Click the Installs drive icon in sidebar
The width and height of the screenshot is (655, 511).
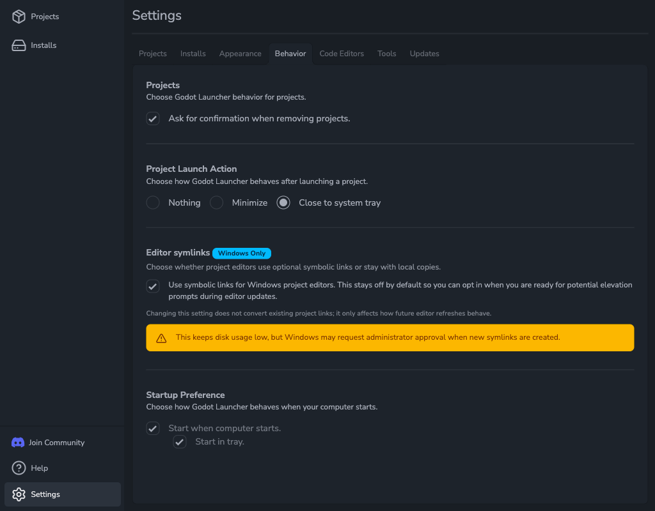[x=19, y=45]
